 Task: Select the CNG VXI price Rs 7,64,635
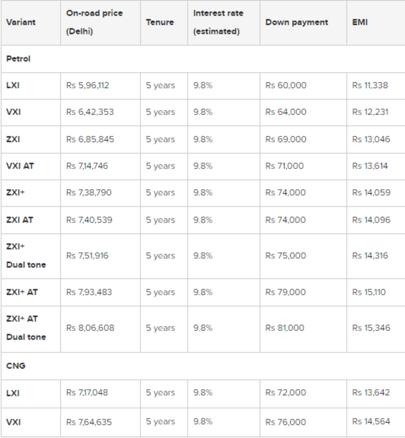pyautogui.click(x=89, y=422)
